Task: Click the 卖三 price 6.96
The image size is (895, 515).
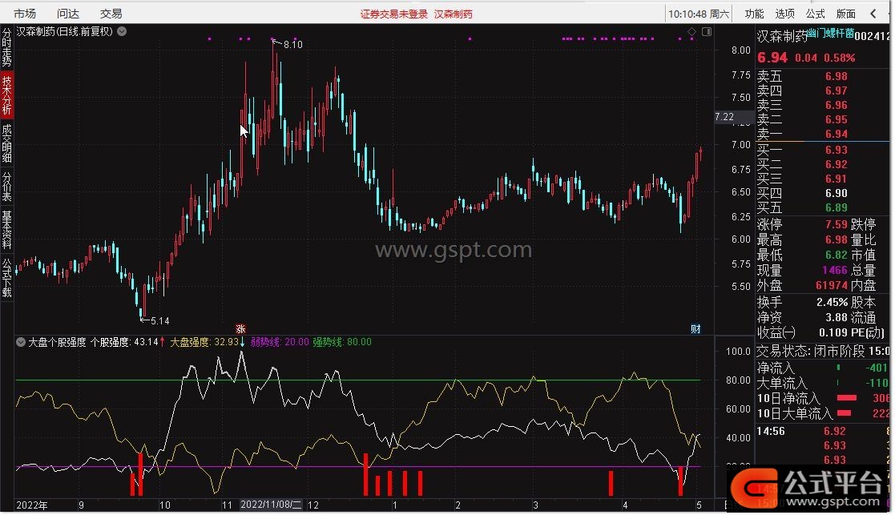Action: pos(837,106)
